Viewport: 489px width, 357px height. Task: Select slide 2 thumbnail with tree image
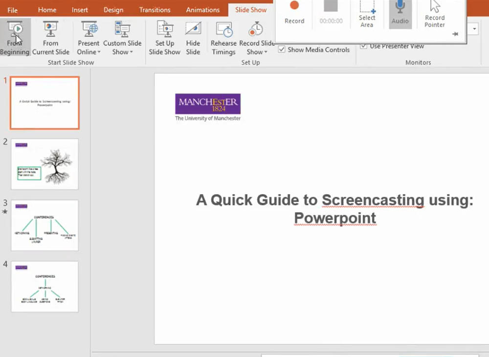click(x=45, y=164)
